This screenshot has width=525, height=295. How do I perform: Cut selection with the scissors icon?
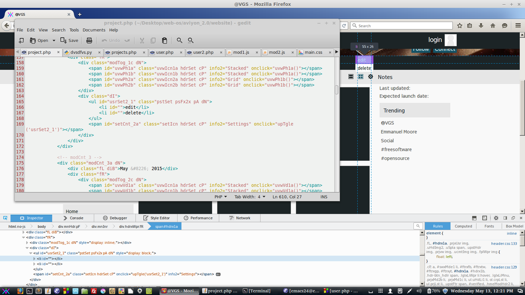coord(142,40)
